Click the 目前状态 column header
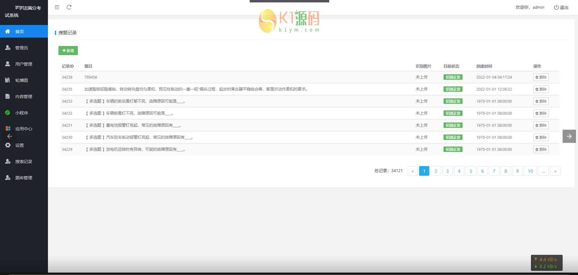Screen dimensions: 578x275 point(451,66)
